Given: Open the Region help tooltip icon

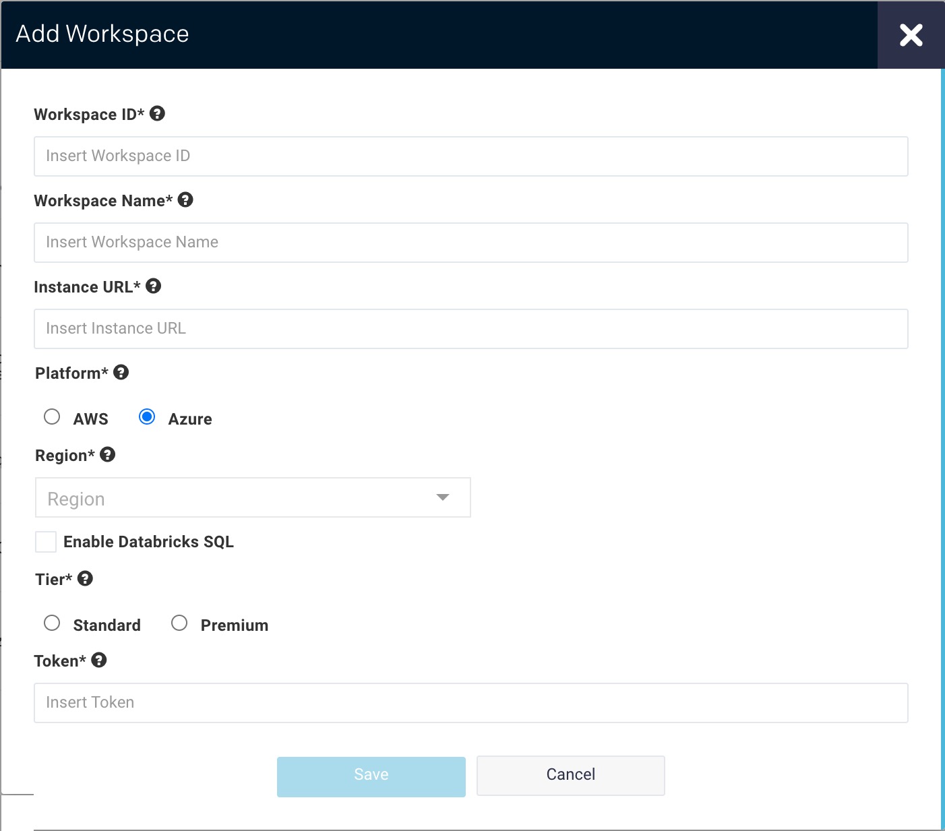Looking at the screenshot, I should click(x=107, y=454).
